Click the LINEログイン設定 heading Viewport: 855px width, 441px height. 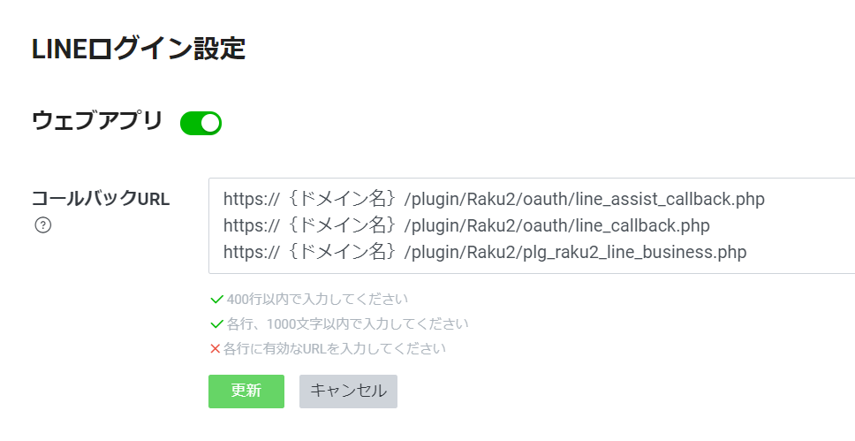tap(138, 49)
